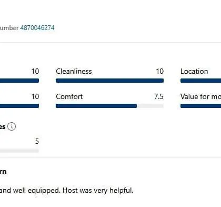Click the Value for money rating bar
Screen dimensions: 221x207
point(200,106)
